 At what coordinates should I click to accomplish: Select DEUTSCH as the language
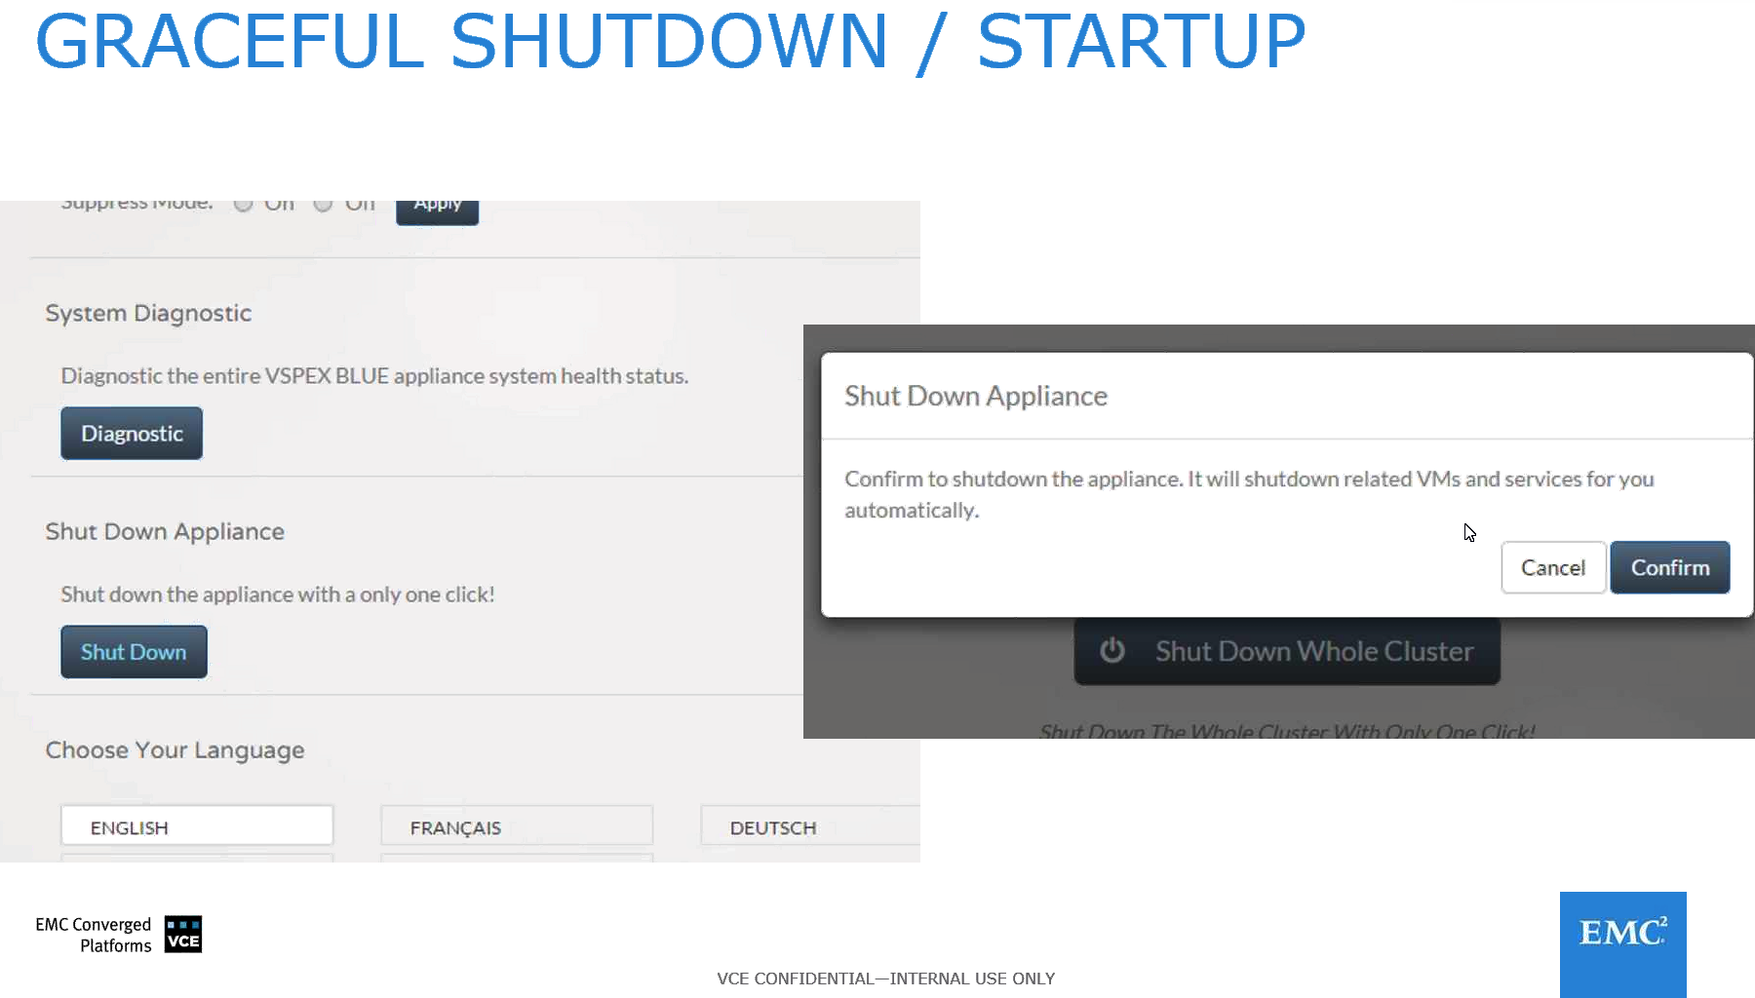809,826
